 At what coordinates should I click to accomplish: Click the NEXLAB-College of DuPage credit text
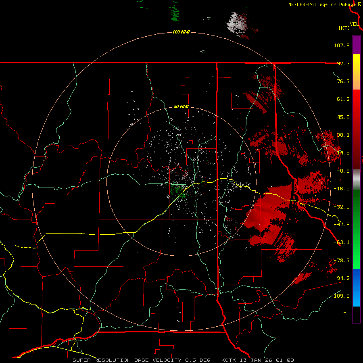(322, 4)
